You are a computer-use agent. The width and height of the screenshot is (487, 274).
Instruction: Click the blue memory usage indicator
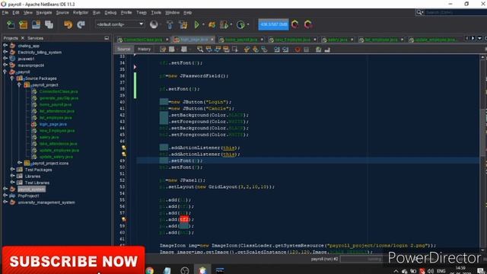[x=273, y=24]
